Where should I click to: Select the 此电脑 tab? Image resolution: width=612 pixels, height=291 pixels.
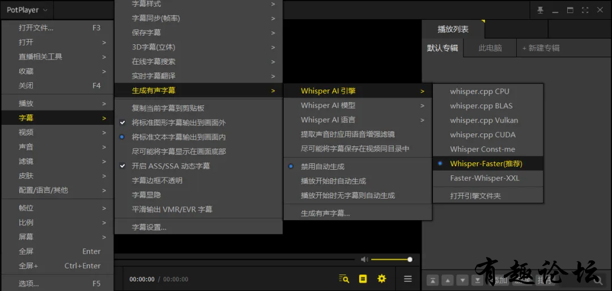(490, 48)
